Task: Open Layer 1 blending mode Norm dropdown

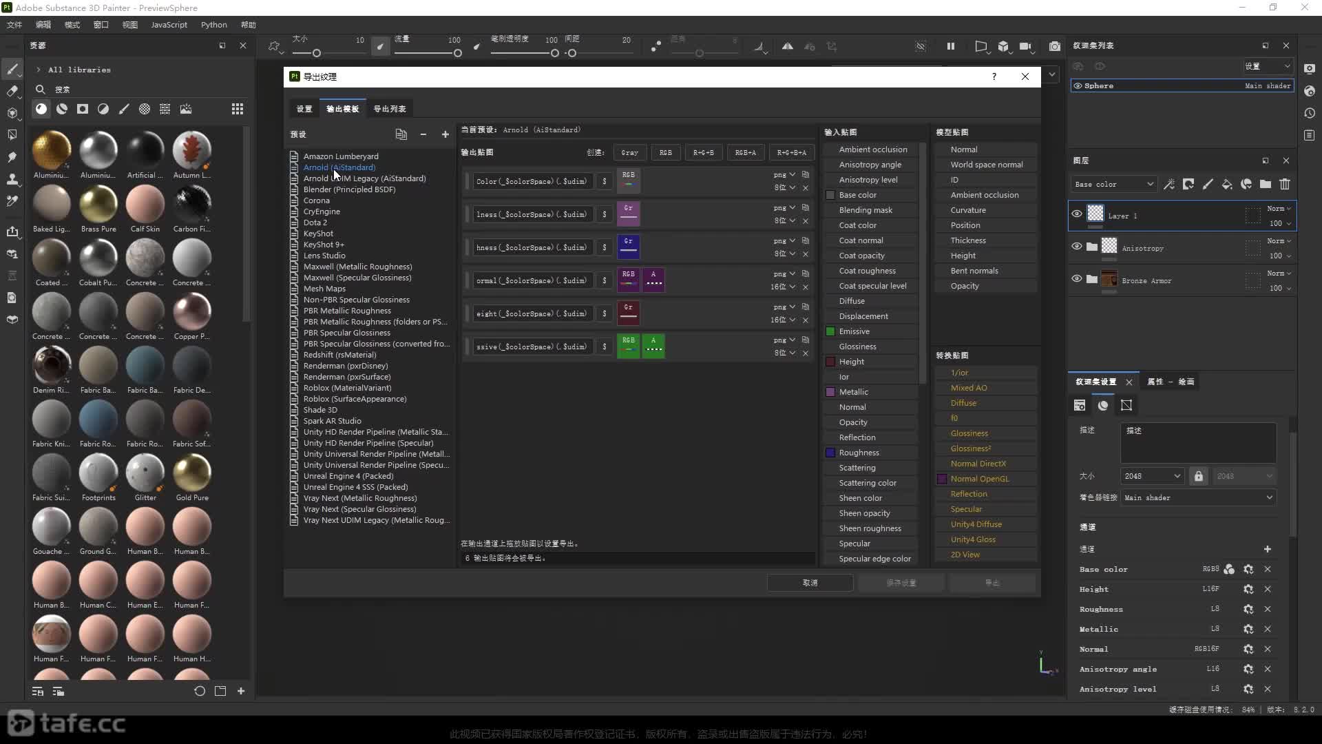Action: [1279, 209]
